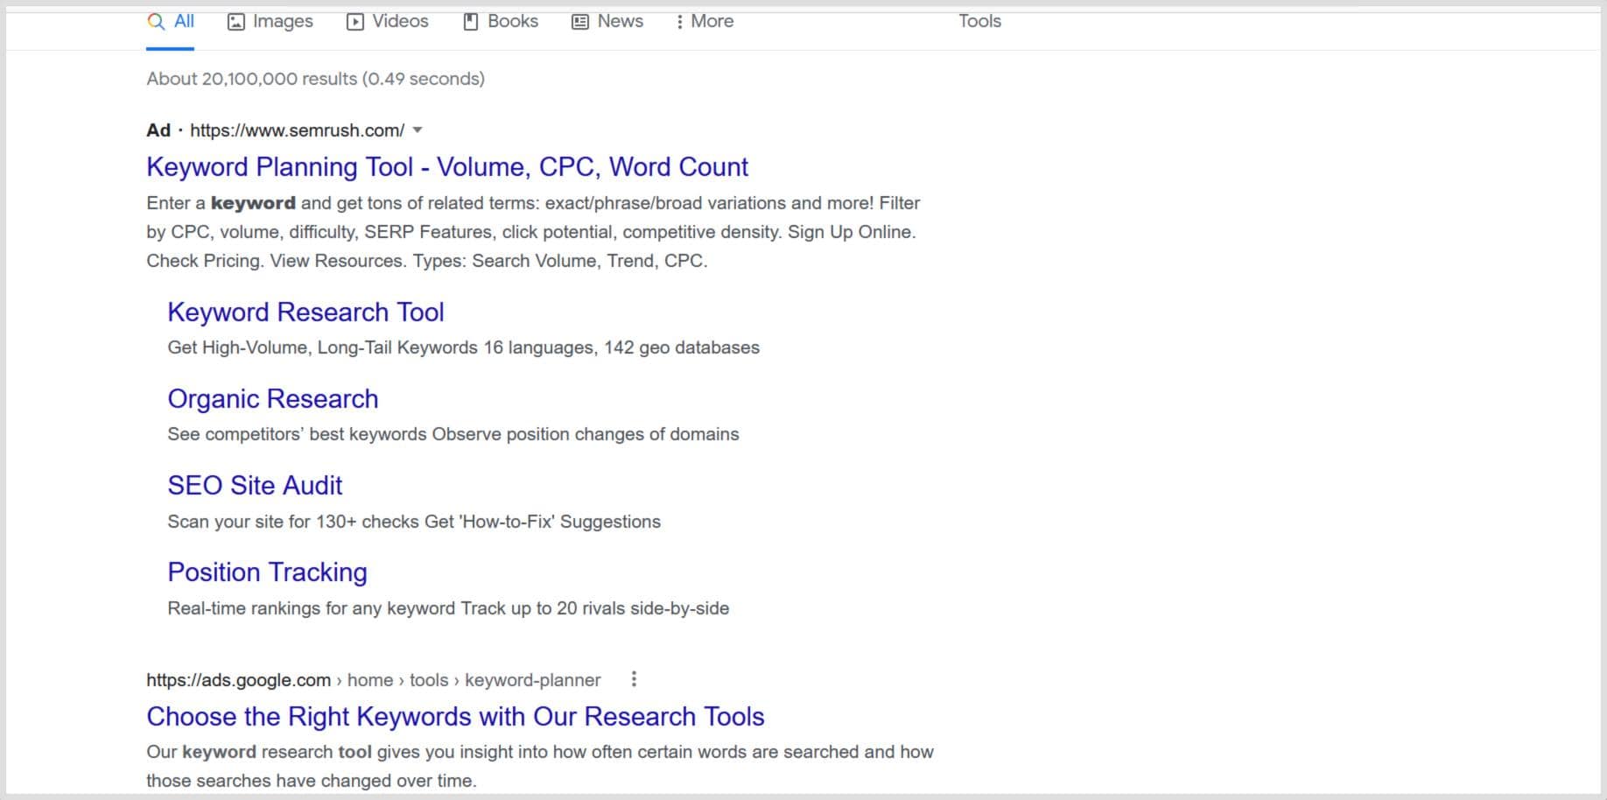This screenshot has height=800, width=1607.
Task: Open the Keyword Planning Tool ad headline
Action: tap(447, 166)
